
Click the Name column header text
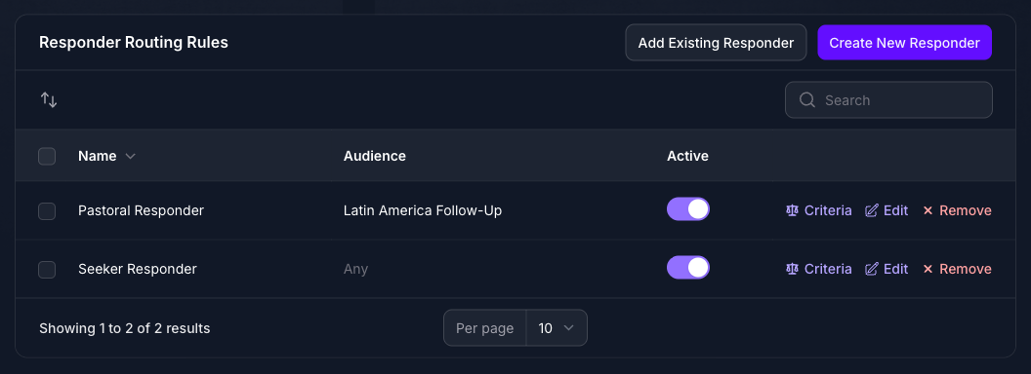(98, 156)
